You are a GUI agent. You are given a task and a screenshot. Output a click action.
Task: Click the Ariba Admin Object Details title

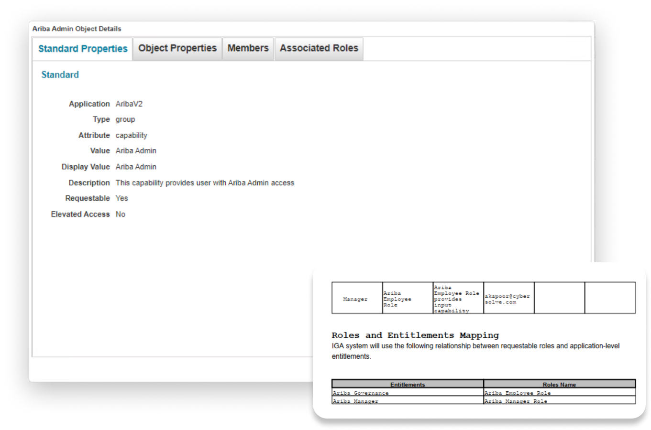(x=77, y=29)
